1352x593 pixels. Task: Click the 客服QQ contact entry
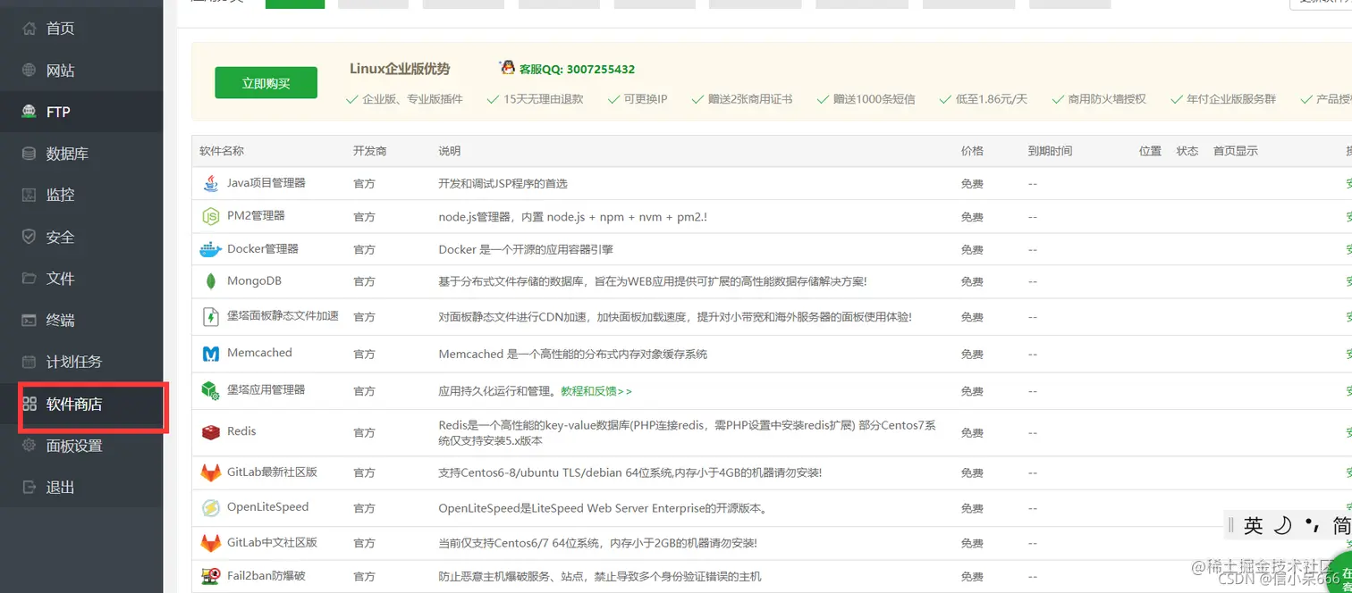coord(566,68)
